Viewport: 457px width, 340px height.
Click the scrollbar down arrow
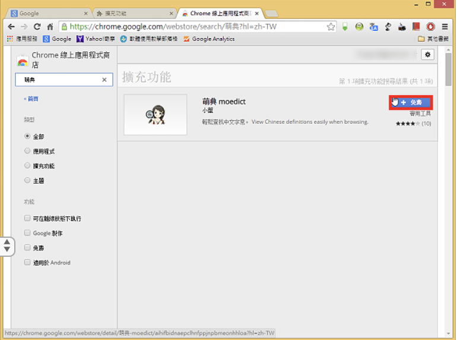coord(448,333)
